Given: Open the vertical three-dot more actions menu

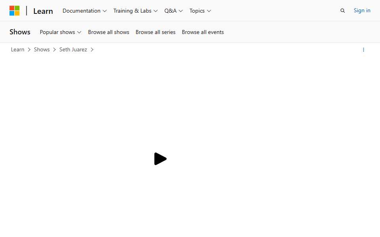Looking at the screenshot, I should pyautogui.click(x=363, y=50).
